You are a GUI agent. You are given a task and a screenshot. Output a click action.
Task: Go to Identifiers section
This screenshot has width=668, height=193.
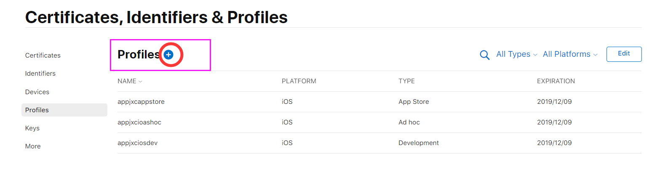click(x=40, y=74)
